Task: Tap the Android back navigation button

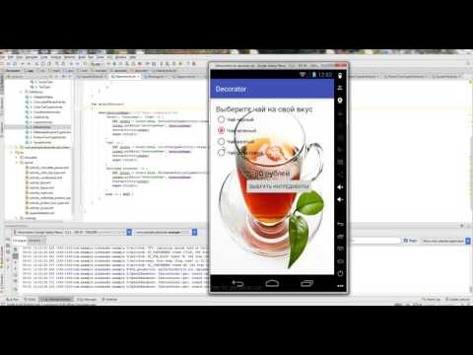Action: pos(237,283)
